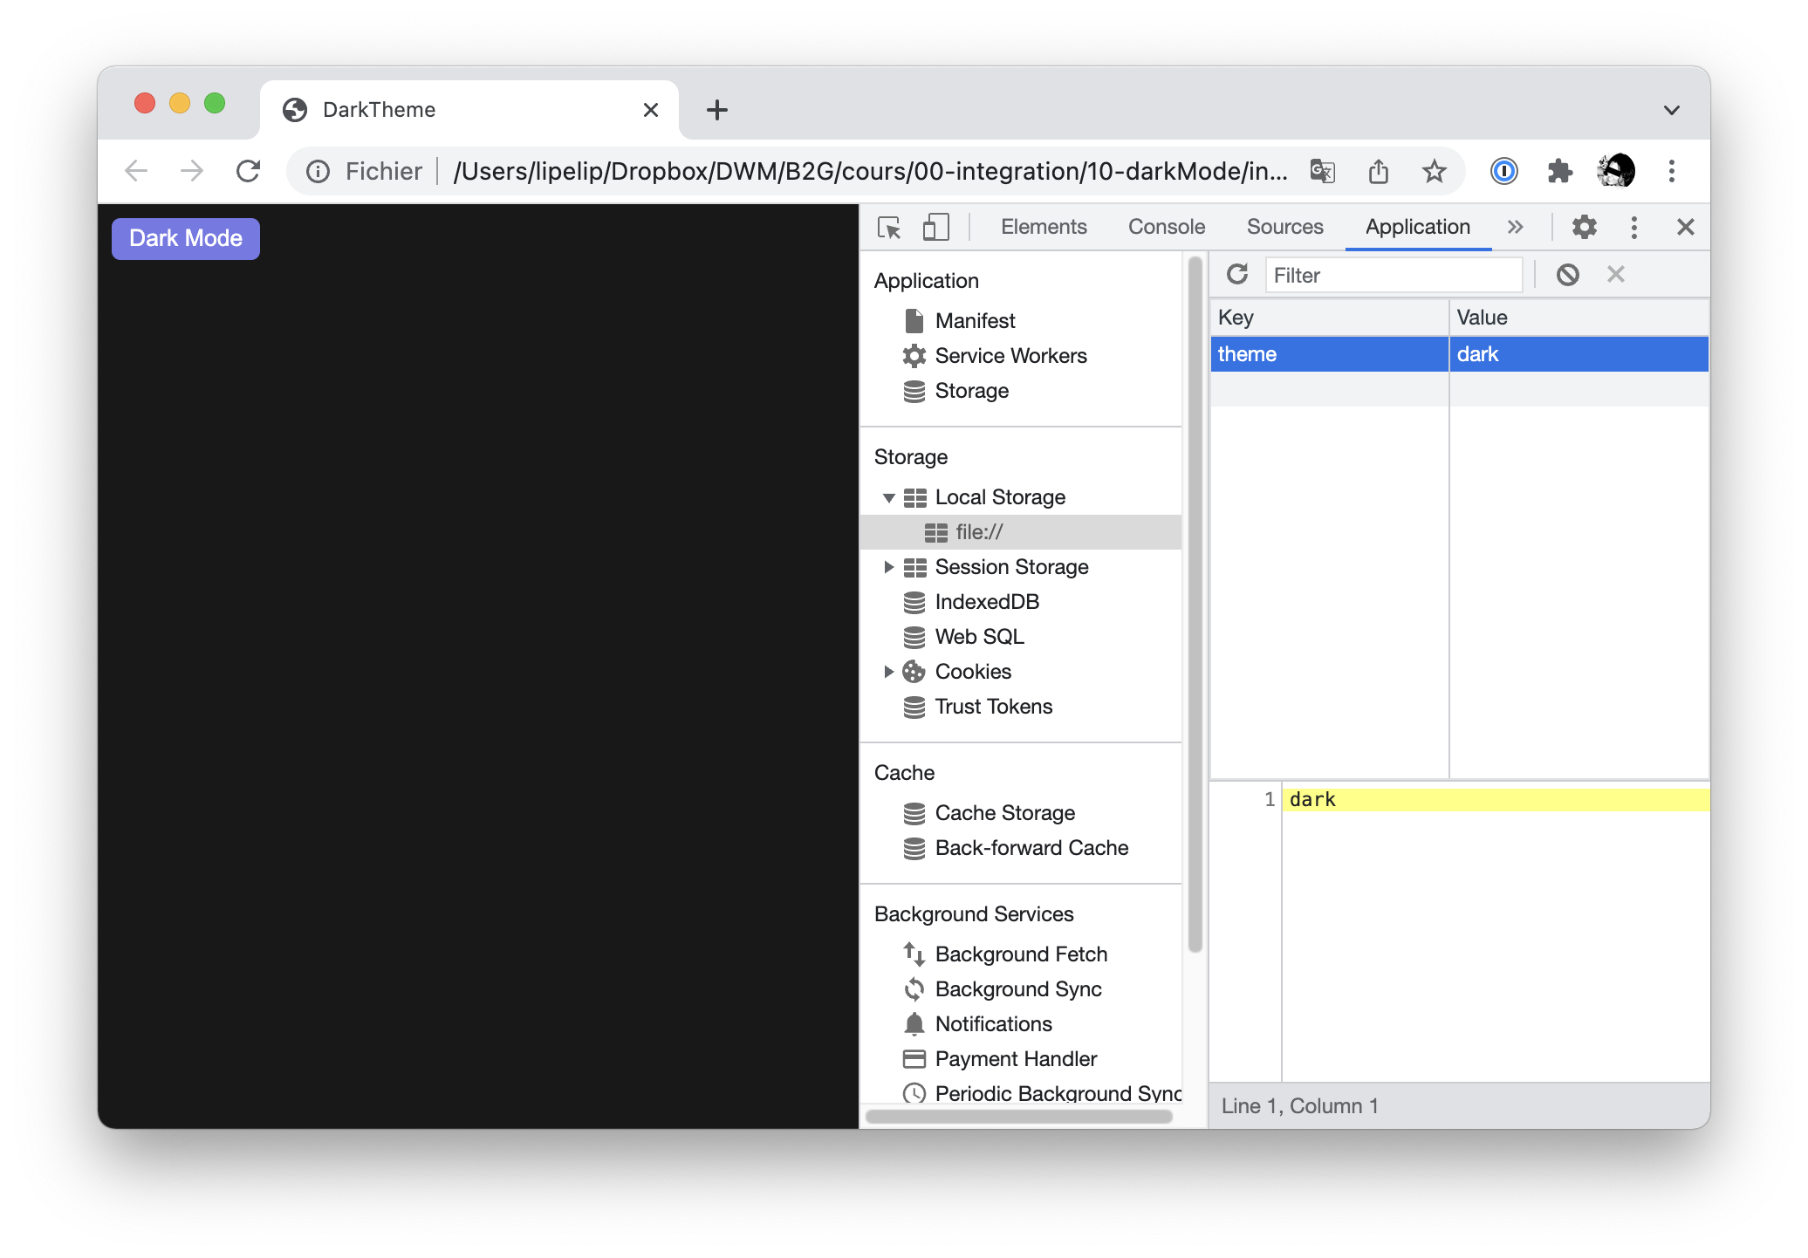Sort by Key column header
Screen dimensions: 1808x1258
[x=1329, y=318]
